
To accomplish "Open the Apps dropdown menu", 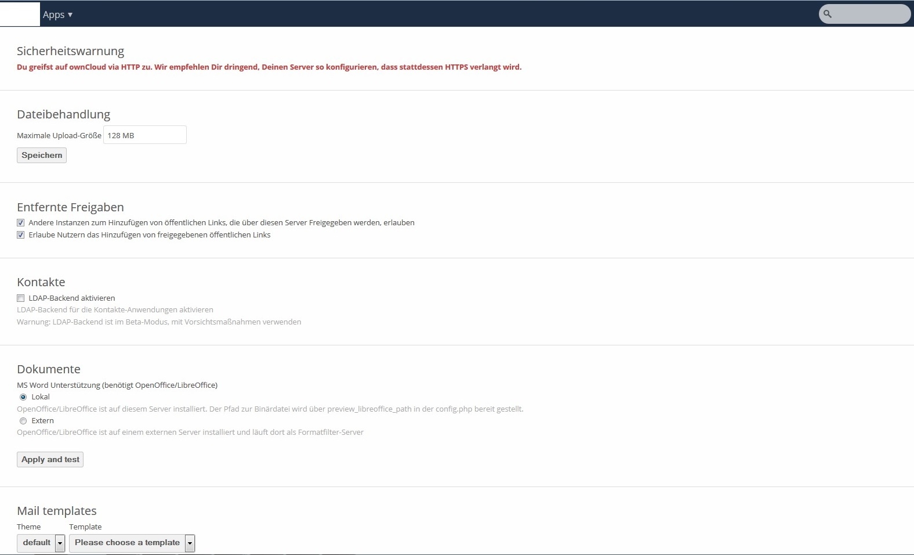I will tap(57, 15).
